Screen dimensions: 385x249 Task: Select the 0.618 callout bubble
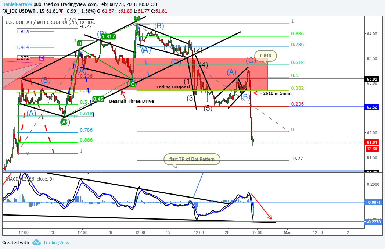point(266,56)
